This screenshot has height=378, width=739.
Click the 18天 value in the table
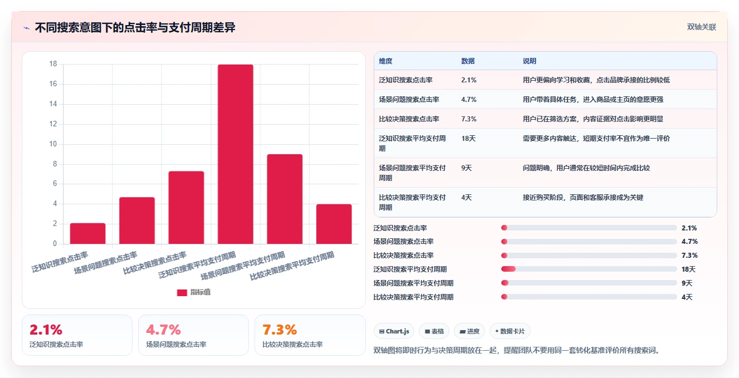point(468,139)
